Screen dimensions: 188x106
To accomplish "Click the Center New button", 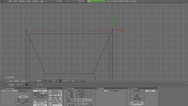I will click(x=43, y=95).
